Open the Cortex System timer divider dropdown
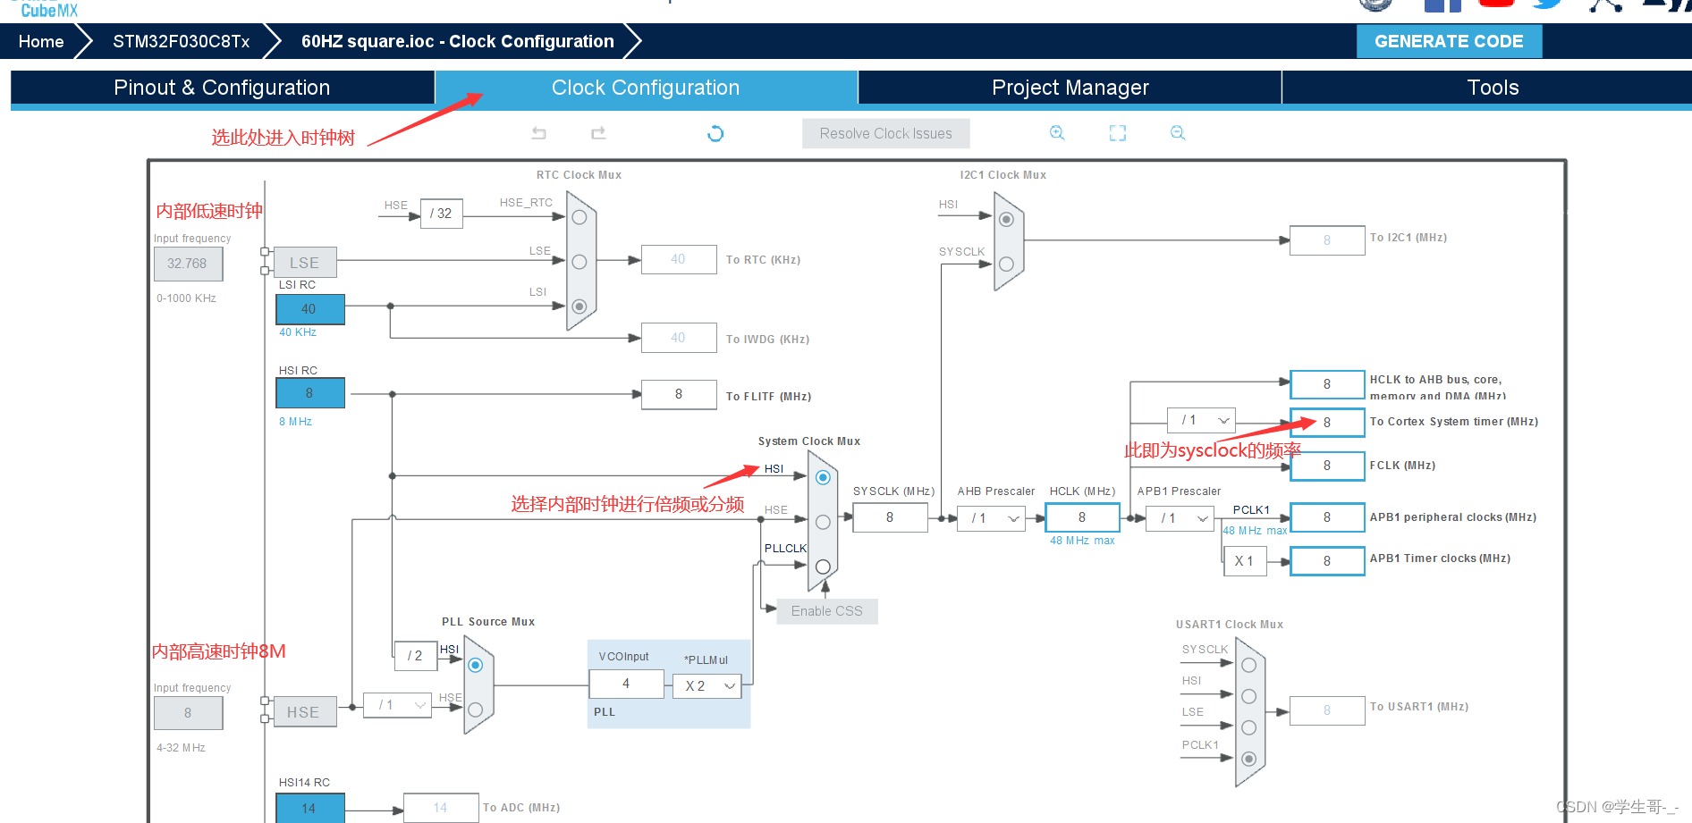The height and width of the screenshot is (823, 1692). (x=1202, y=420)
